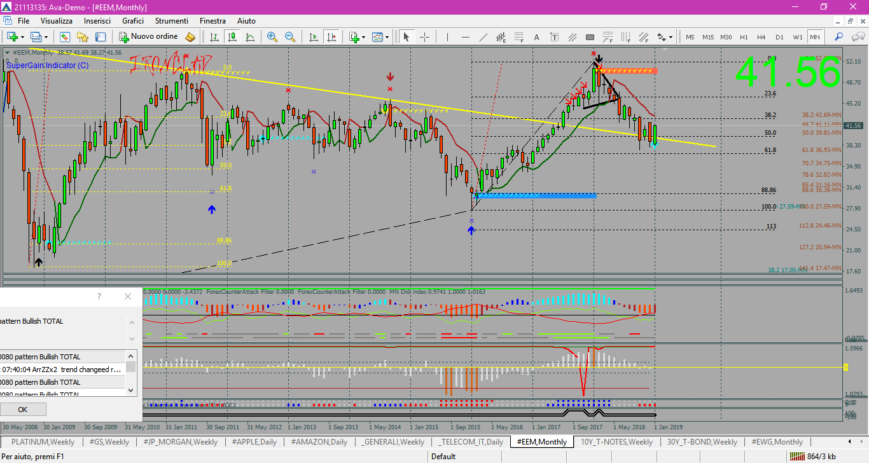Toggle chart auto scroll
The image size is (869, 463).
tap(314, 37)
